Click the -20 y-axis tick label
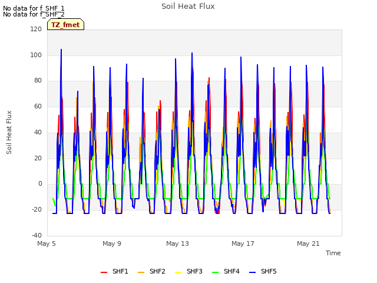The width and height of the screenshot is (377, 283). (x=37, y=210)
